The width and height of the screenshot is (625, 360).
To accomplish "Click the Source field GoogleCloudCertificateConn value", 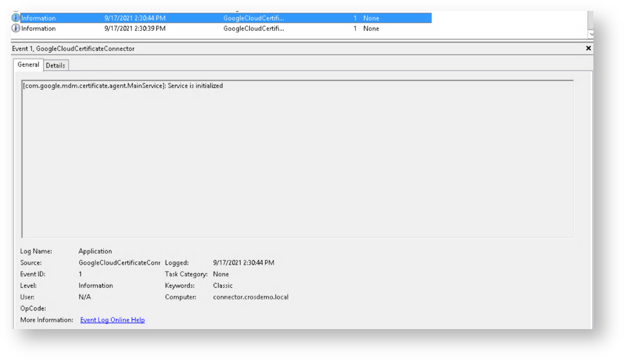I will click(x=119, y=263).
